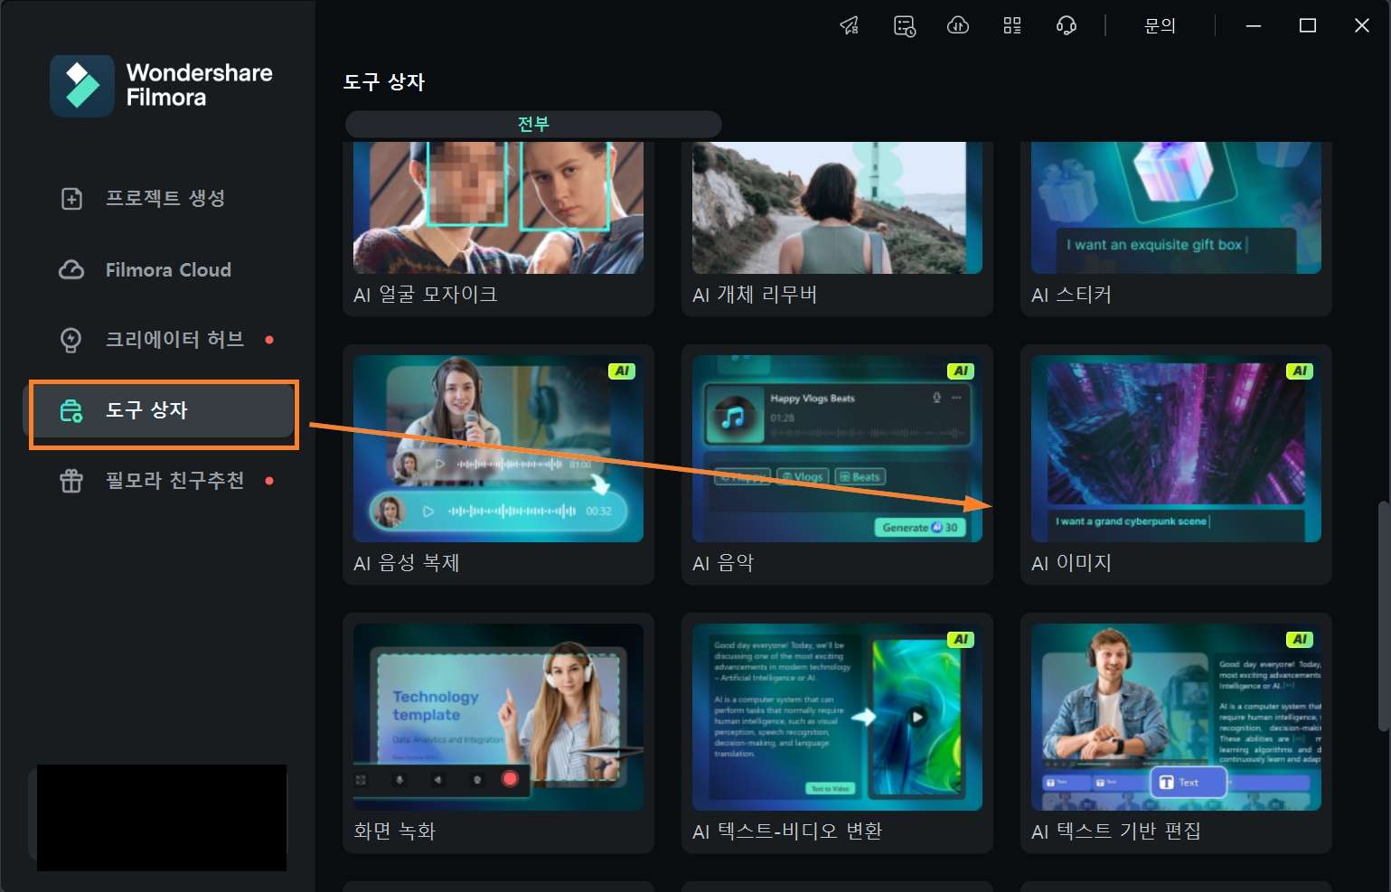Click the Filmora Cloud cloud icon
Image resolution: width=1391 pixels, height=892 pixels.
[x=71, y=269]
